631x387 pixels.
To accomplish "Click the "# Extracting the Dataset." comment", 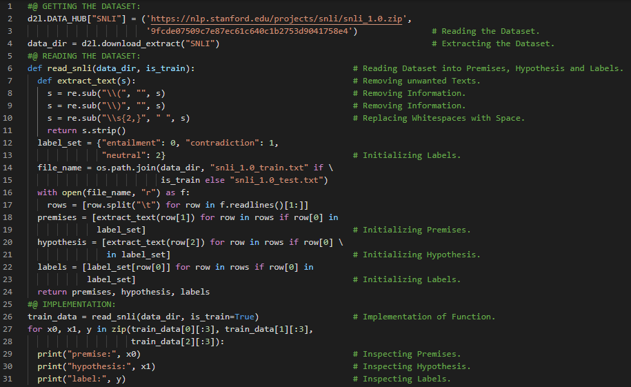I will coord(492,43).
